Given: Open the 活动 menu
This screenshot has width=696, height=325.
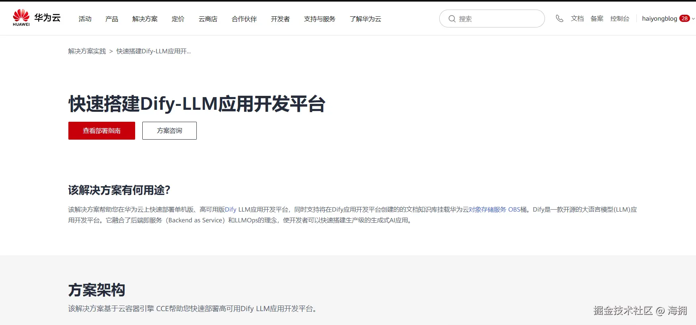Looking at the screenshot, I should coord(85,19).
